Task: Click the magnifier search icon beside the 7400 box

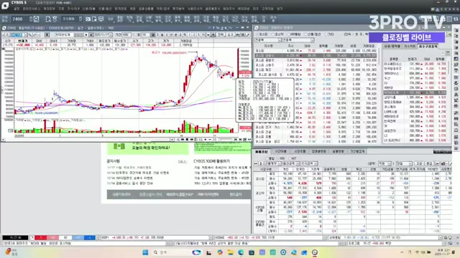Action: pos(37,19)
